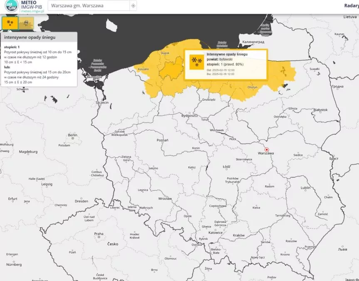Click the Poznań city label
This screenshot has width=359, height=281.
coord(162,140)
